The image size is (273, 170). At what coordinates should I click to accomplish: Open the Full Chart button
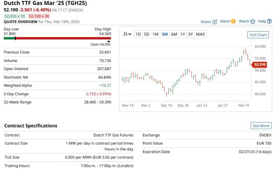click(x=258, y=35)
